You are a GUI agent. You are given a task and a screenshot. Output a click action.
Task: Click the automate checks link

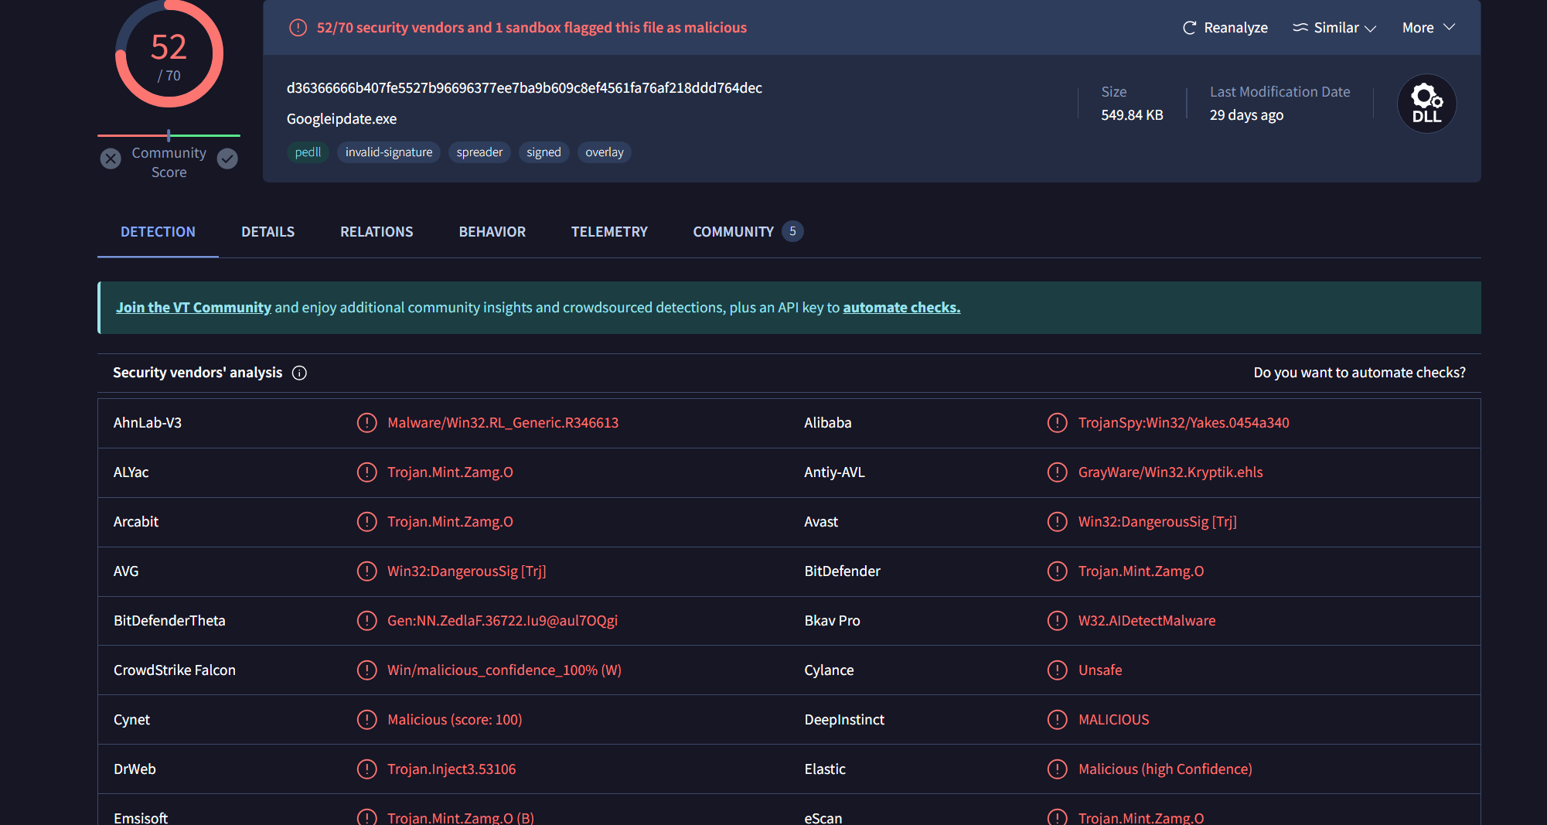[x=901, y=308]
